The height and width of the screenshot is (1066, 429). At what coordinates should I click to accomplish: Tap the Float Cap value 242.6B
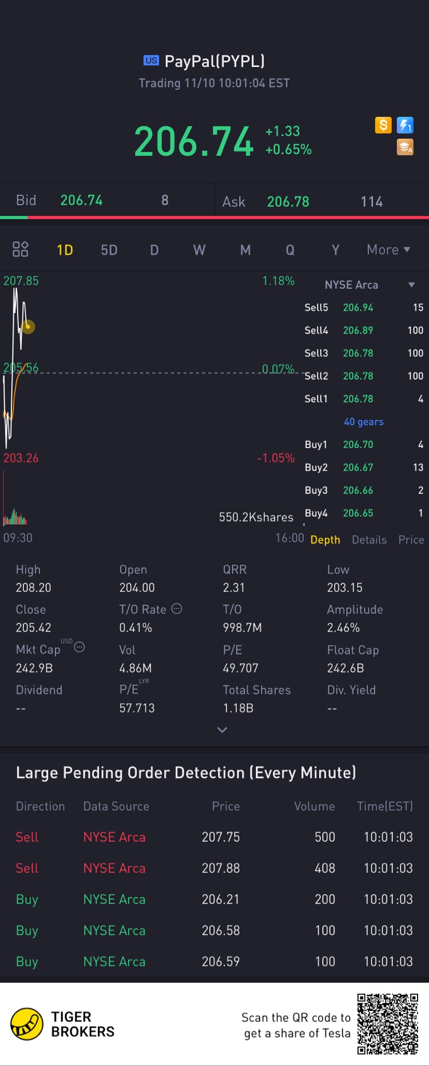tap(345, 668)
